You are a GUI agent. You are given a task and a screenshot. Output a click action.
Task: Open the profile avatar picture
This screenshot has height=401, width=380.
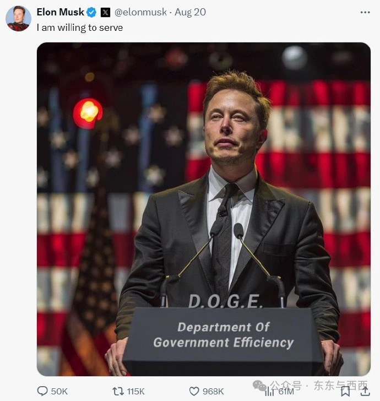click(x=18, y=18)
